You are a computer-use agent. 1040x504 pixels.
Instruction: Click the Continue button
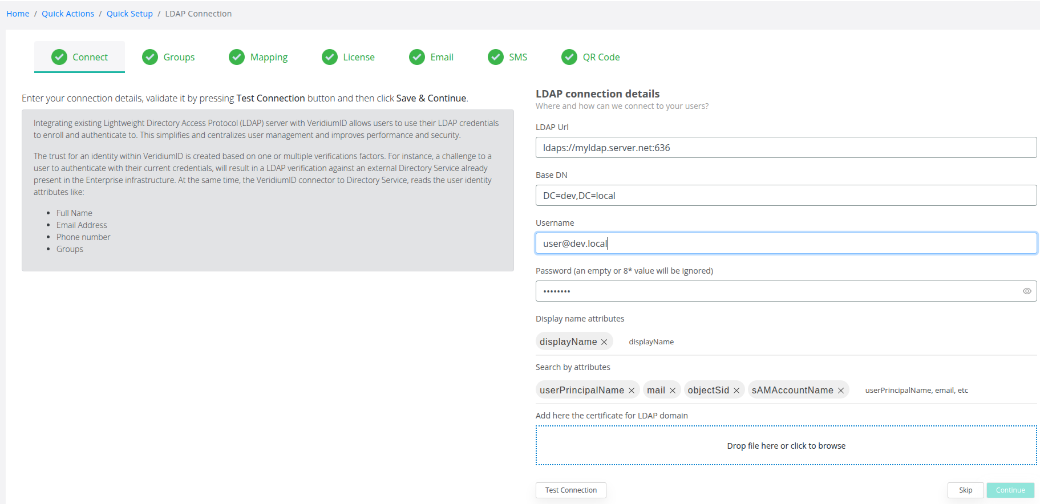1010,490
